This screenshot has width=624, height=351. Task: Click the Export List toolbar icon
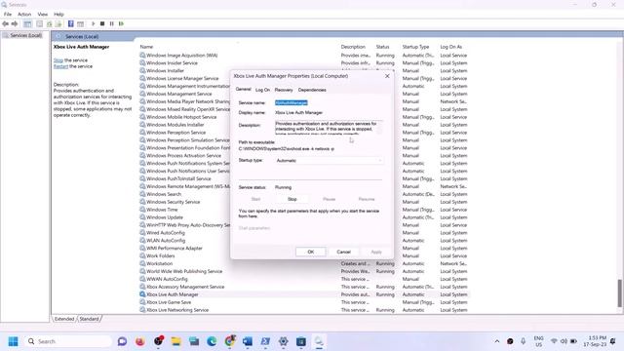pos(58,23)
